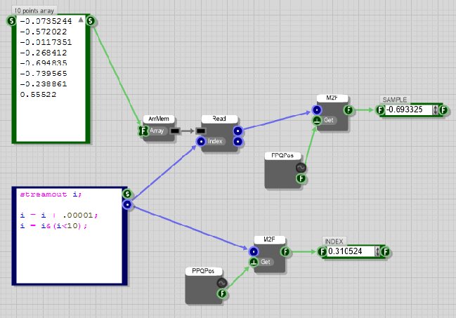Click the SAMPLE float value field
Viewport: 456px width, 318px height.
[408, 110]
